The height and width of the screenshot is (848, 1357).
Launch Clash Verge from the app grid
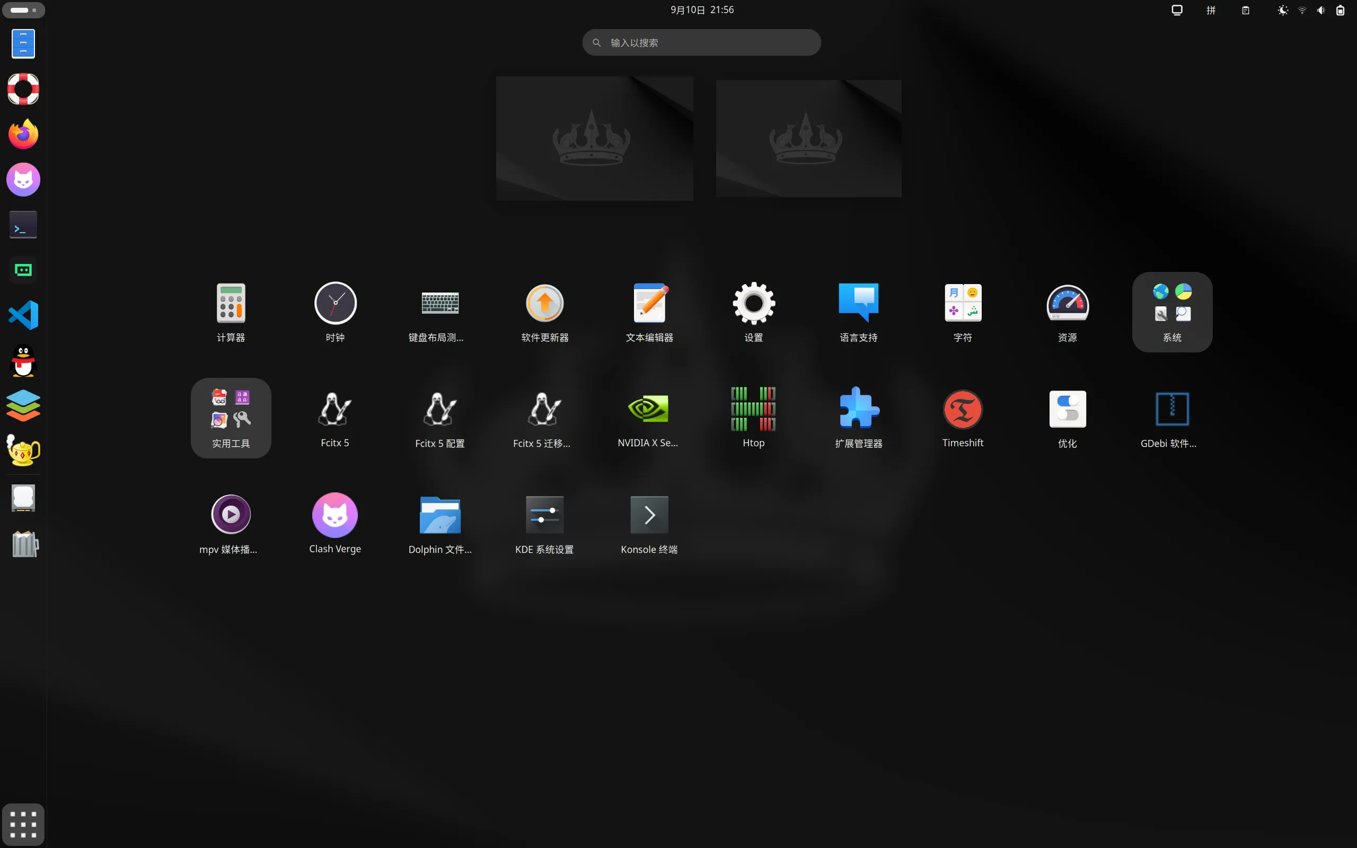click(335, 524)
